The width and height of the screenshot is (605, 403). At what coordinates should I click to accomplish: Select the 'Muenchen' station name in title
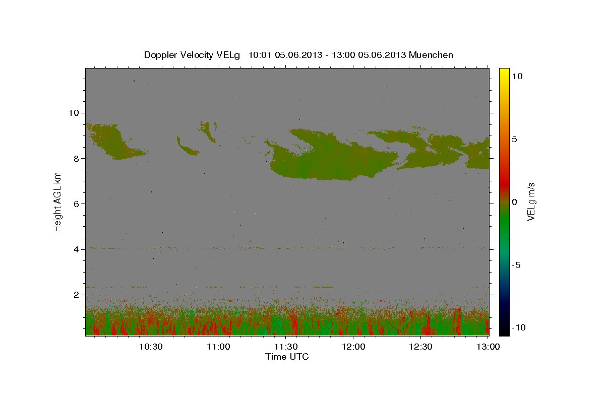(x=432, y=55)
